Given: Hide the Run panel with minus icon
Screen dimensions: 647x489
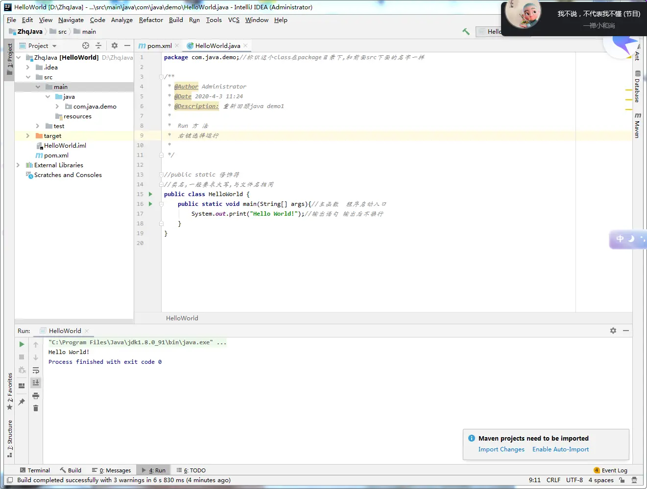Looking at the screenshot, I should tap(626, 331).
